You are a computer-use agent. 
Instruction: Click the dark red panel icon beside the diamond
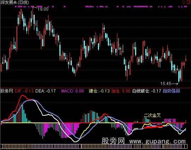coord(188,2)
